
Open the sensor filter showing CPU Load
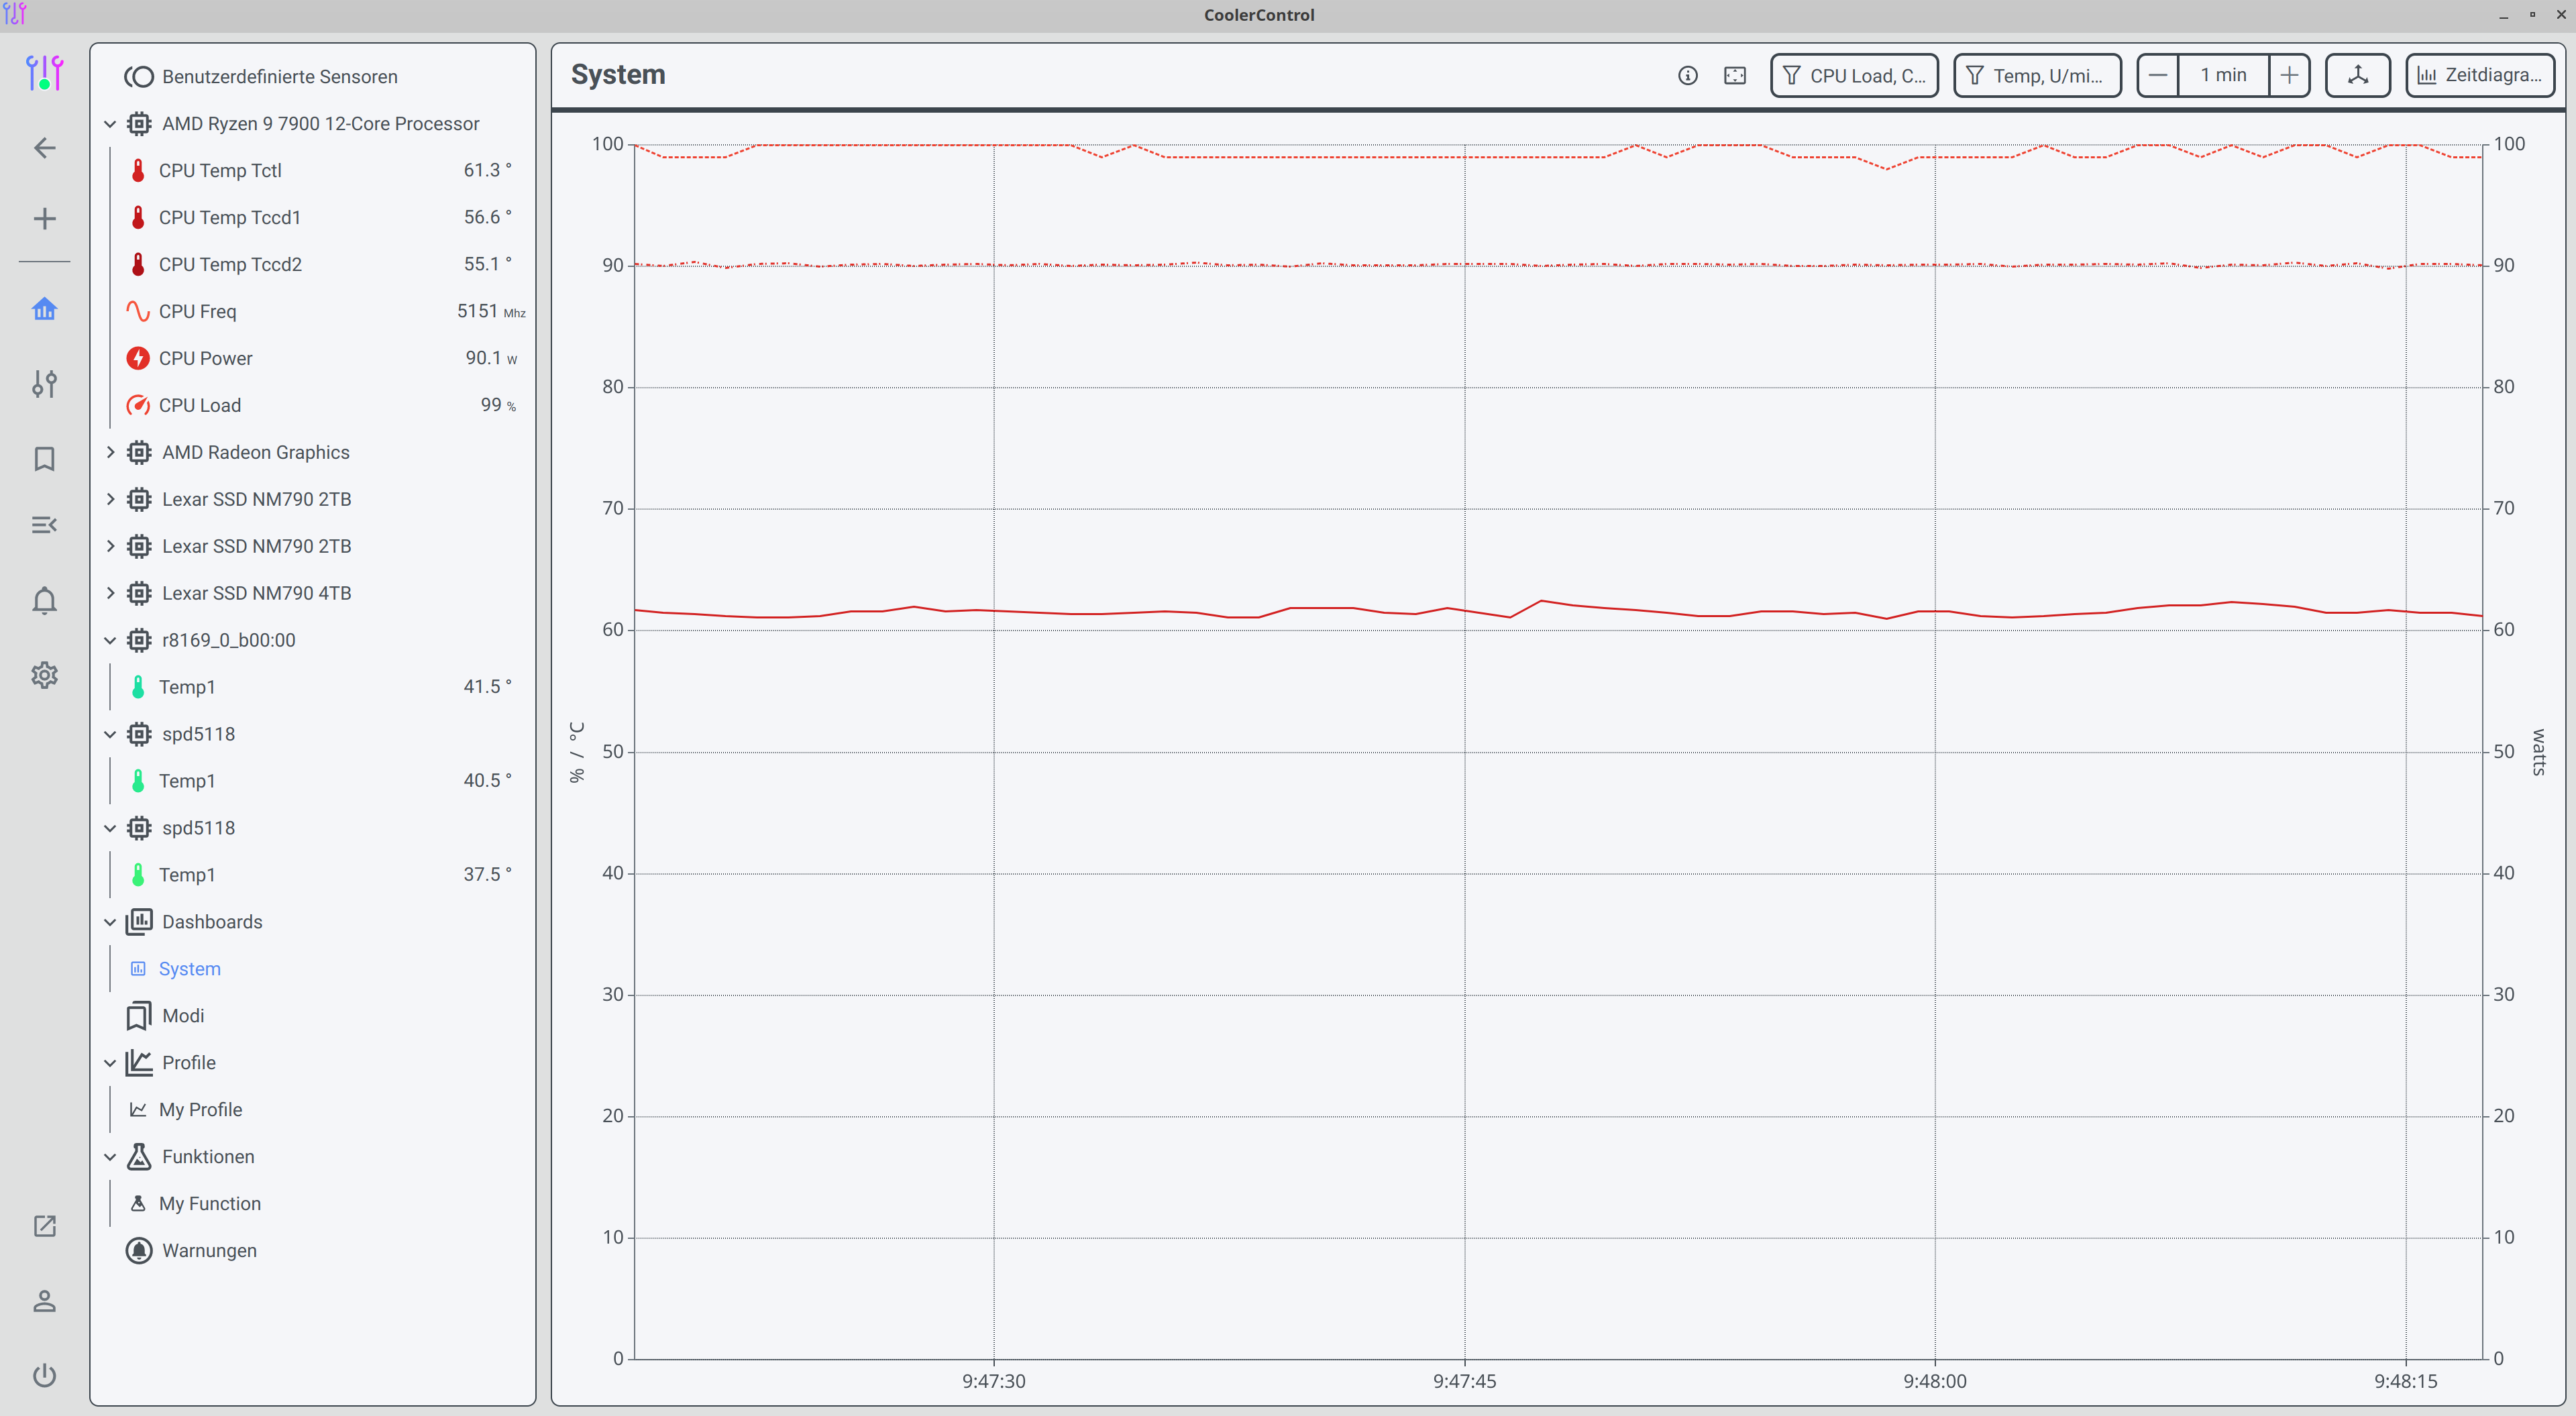click(1852, 75)
